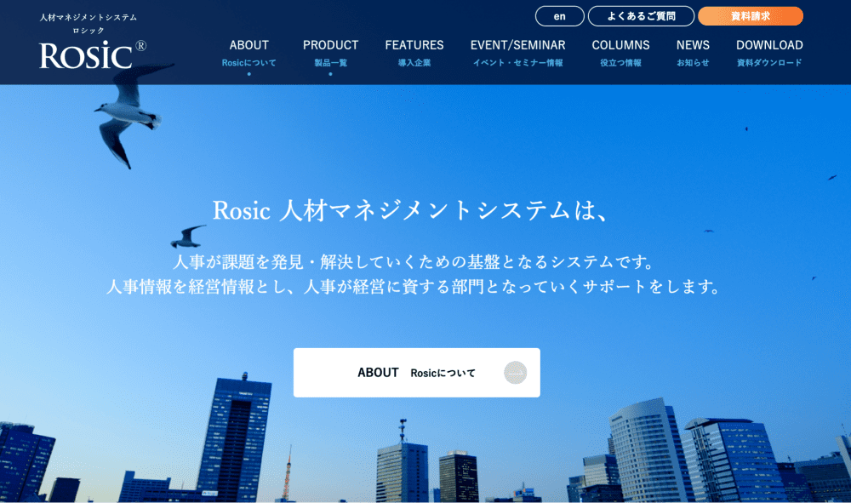
Task: Open DOWNLOAD 資料ダウンロード menu item
Action: [769, 53]
